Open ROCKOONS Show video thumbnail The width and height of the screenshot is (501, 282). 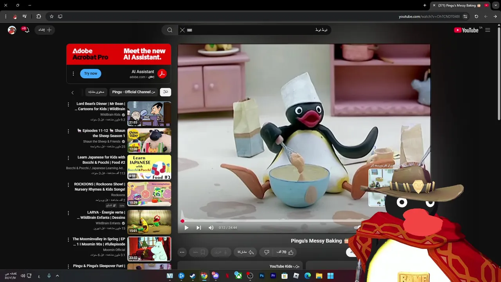pyautogui.click(x=149, y=193)
